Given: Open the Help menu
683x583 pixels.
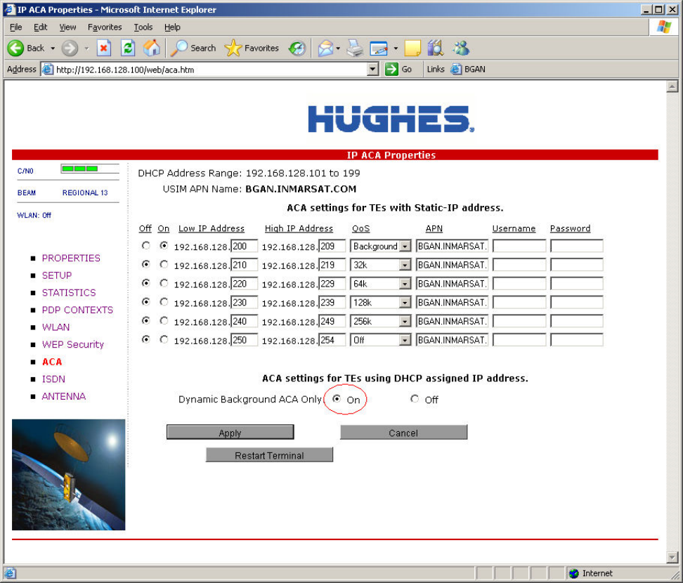Looking at the screenshot, I should tap(172, 27).
